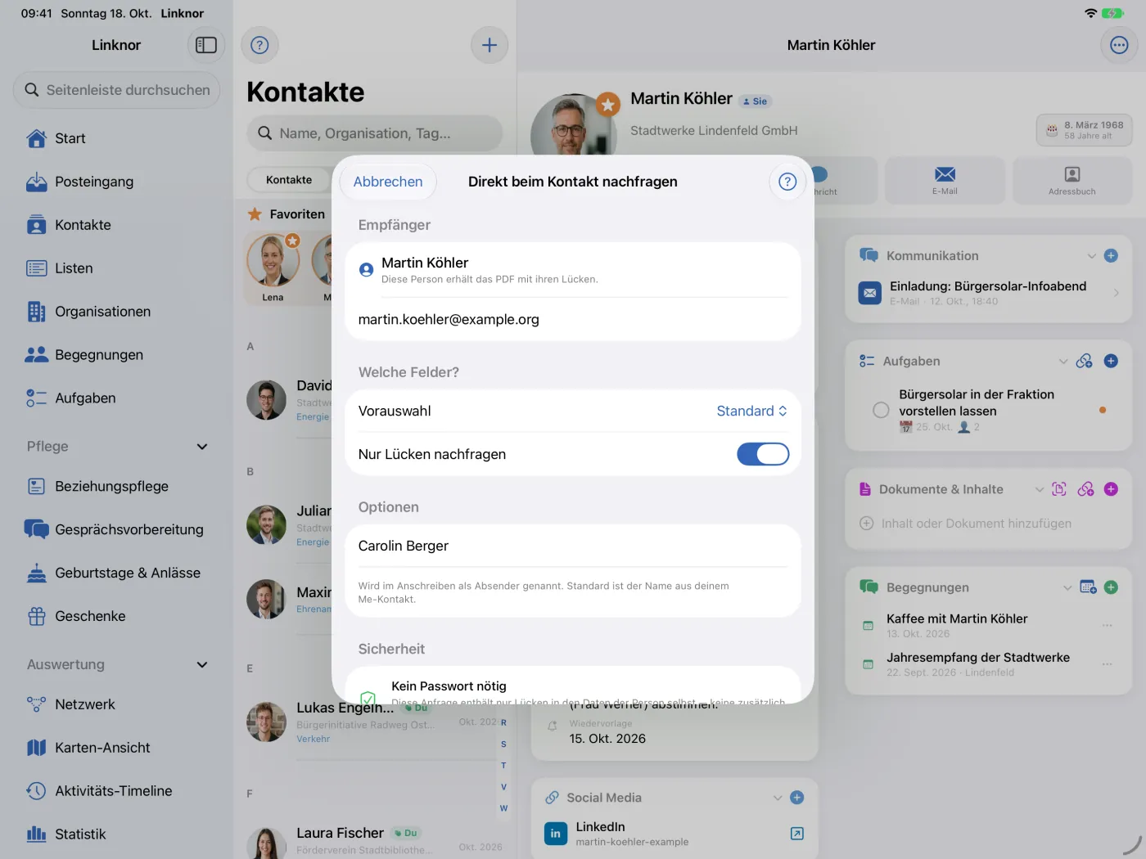Open the more options ellipsis icon
Image resolution: width=1146 pixels, height=859 pixels.
(x=1119, y=45)
